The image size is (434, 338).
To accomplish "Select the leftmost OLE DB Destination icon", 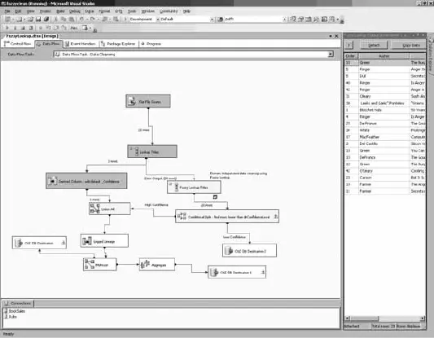I will click(18, 243).
